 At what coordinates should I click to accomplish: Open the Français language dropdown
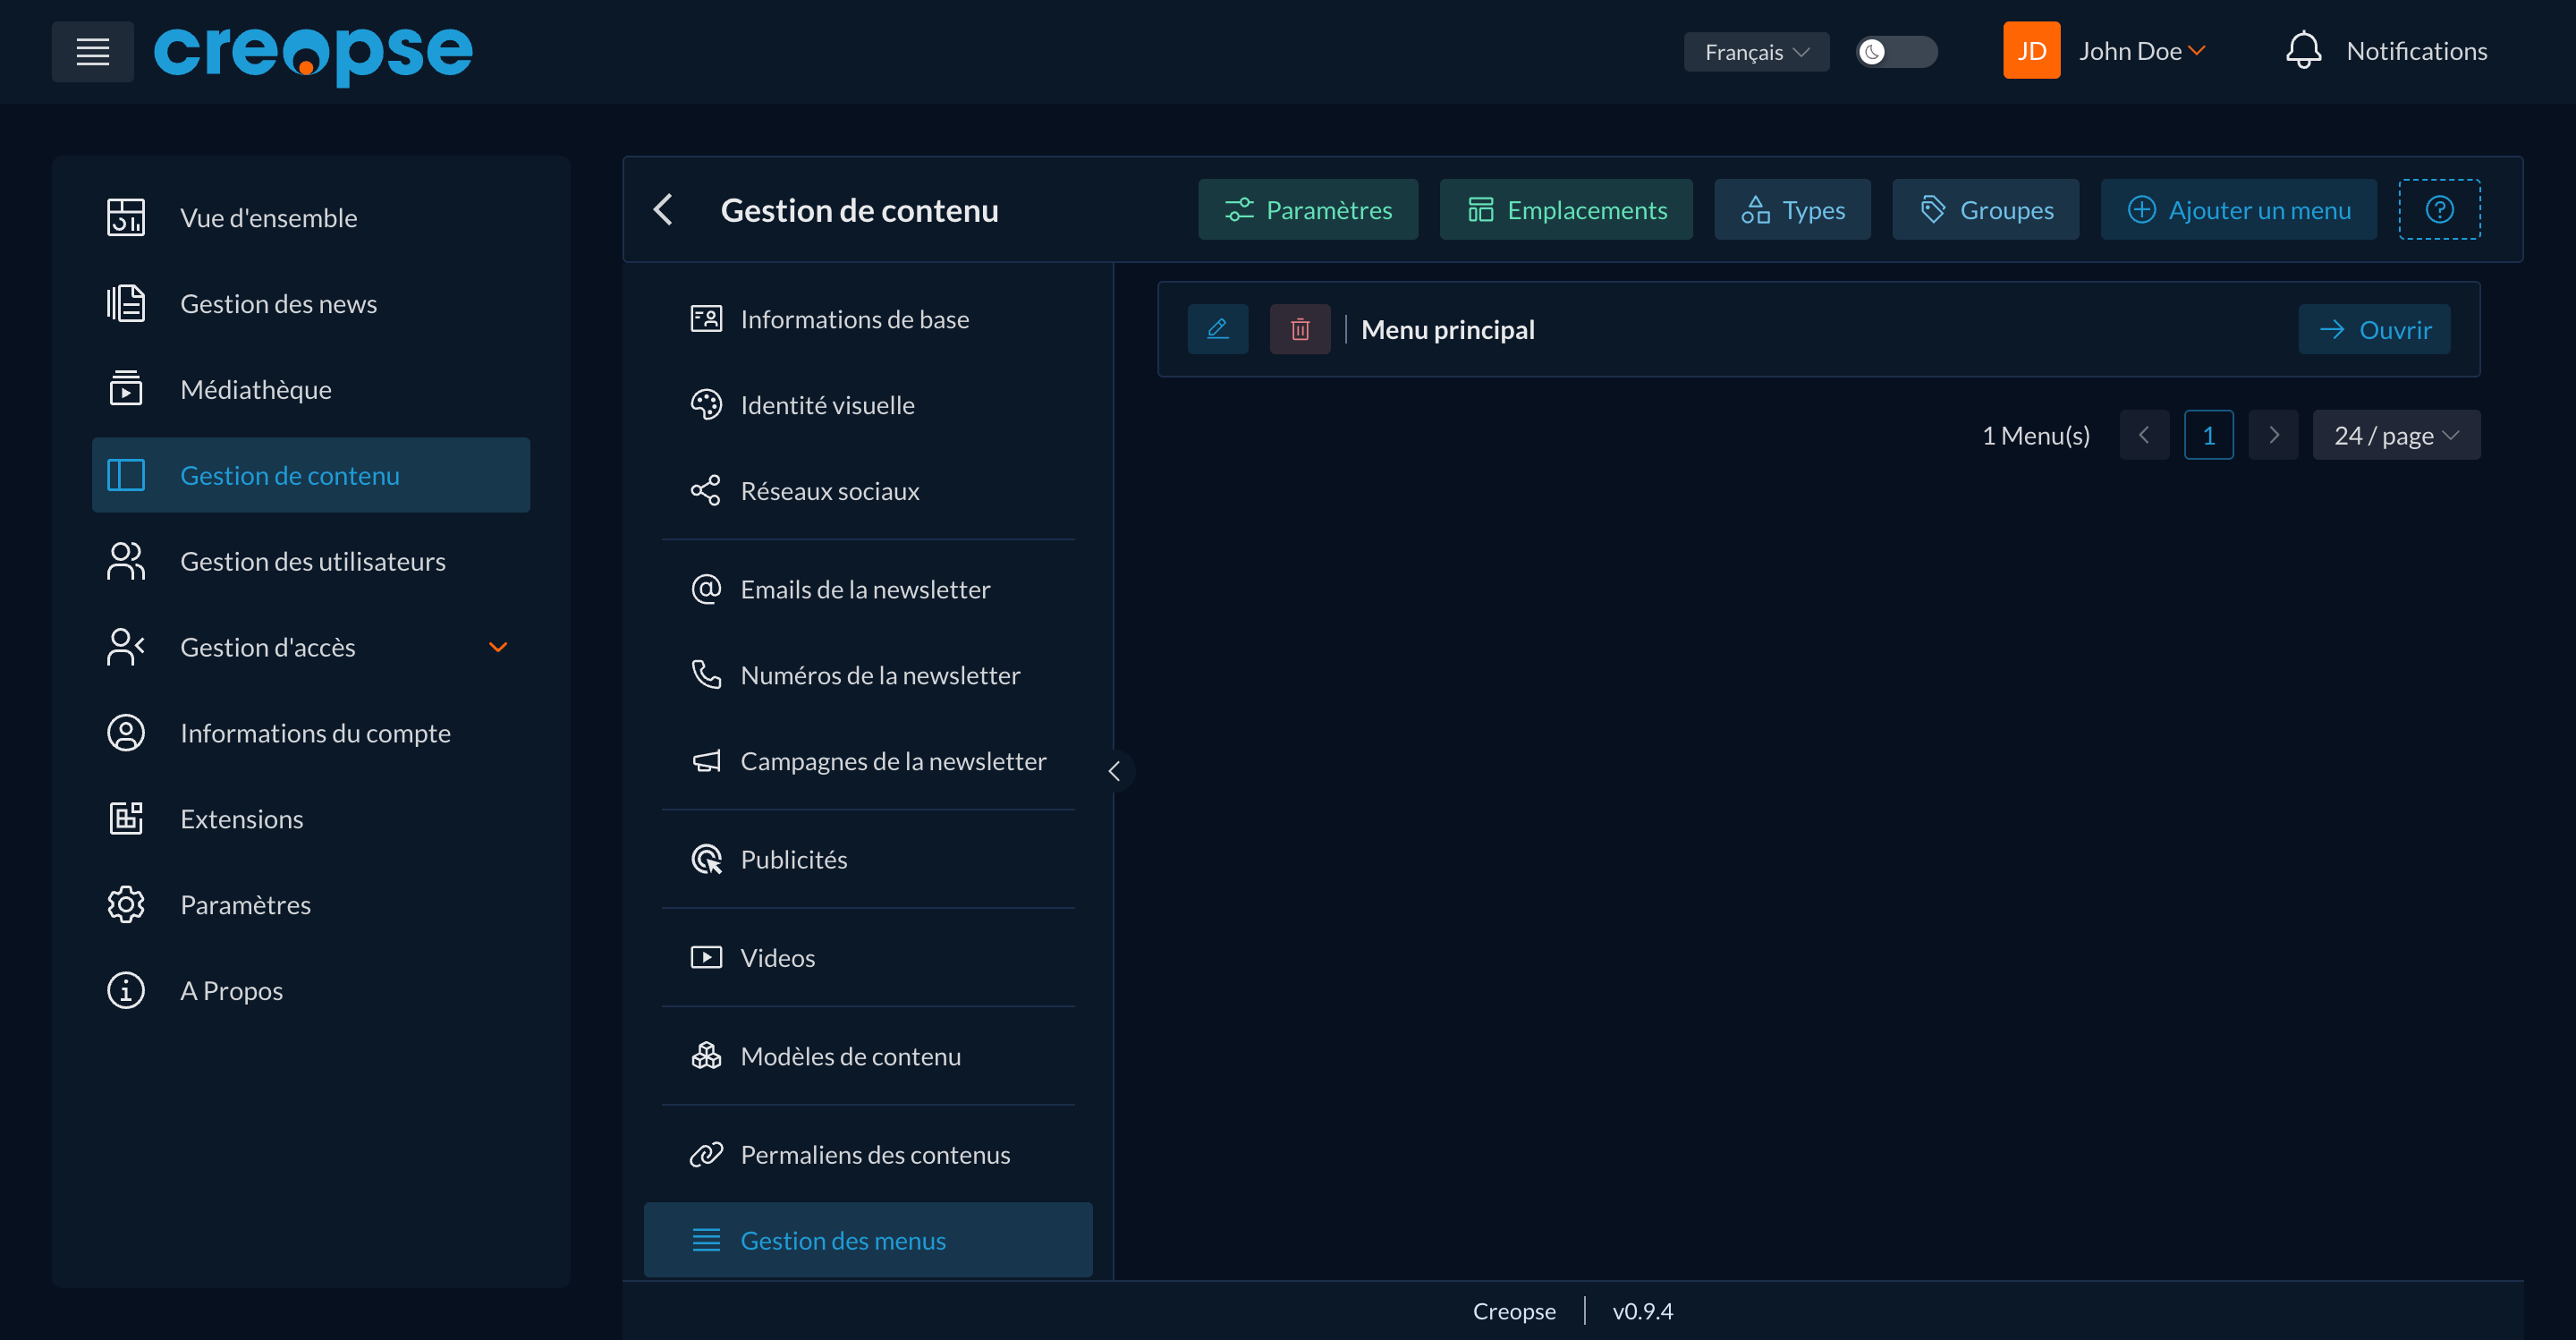tap(1756, 51)
